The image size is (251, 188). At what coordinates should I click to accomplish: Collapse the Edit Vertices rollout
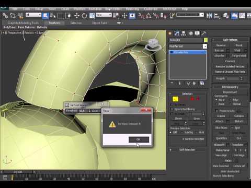[230, 40]
